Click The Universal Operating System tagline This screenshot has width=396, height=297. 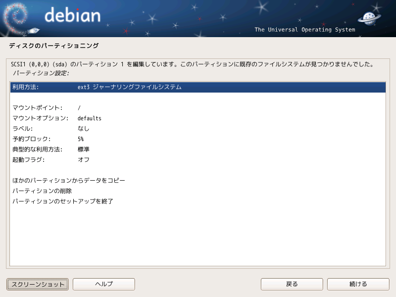(305, 30)
